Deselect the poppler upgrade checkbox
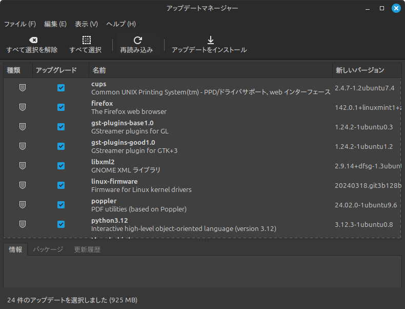This screenshot has height=309, width=405. 61,205
